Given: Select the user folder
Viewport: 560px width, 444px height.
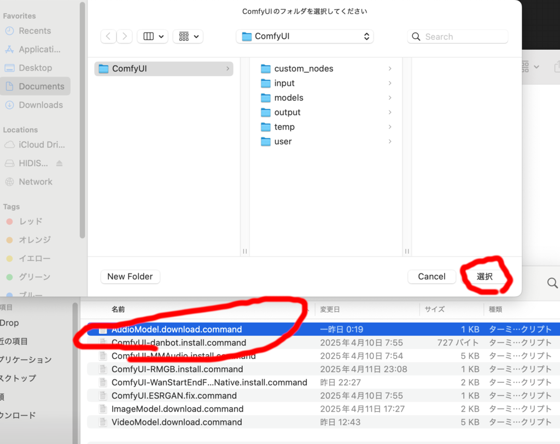Looking at the screenshot, I should coord(283,142).
